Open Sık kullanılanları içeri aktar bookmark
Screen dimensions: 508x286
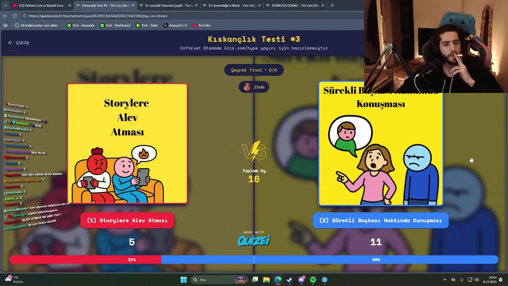36,25
